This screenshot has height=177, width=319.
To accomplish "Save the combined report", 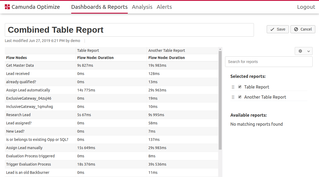I will coord(278,29).
